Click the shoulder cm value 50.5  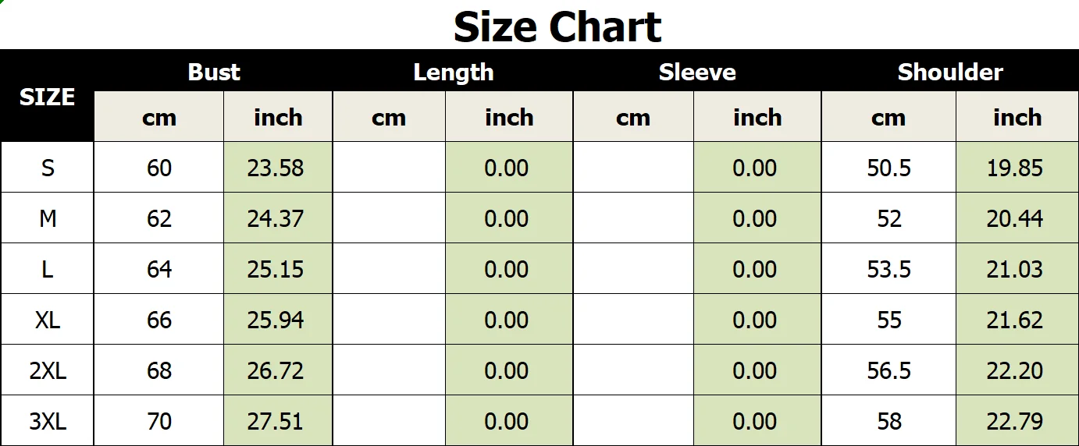coord(888,168)
